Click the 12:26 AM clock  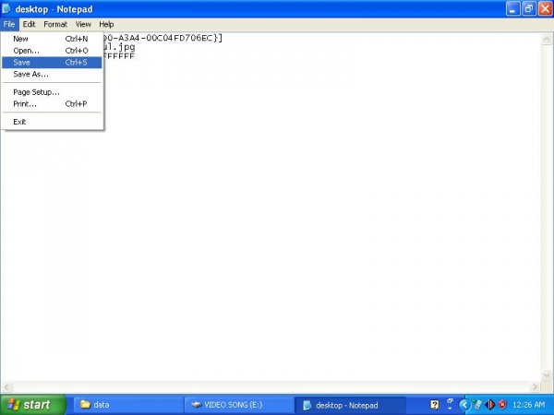pos(528,405)
